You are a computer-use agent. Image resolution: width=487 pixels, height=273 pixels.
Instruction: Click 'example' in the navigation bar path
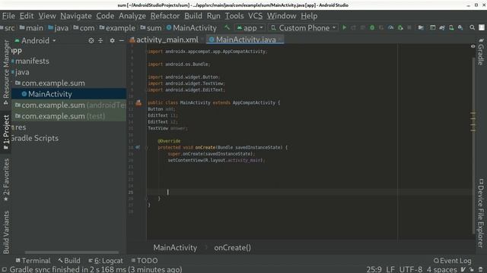116,28
